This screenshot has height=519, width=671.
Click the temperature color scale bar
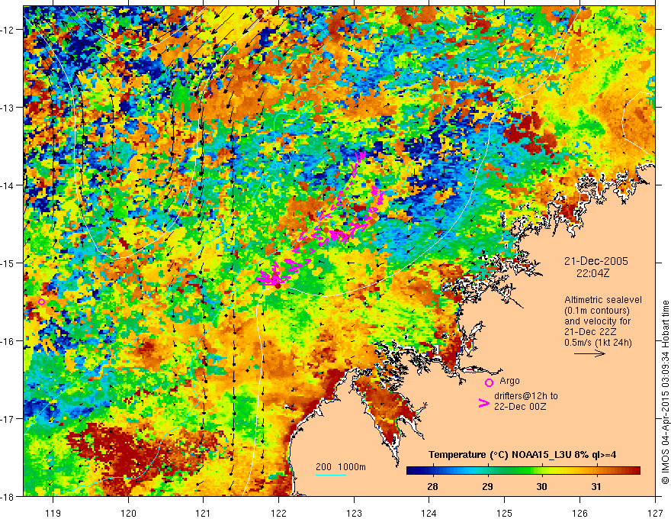coord(523,471)
